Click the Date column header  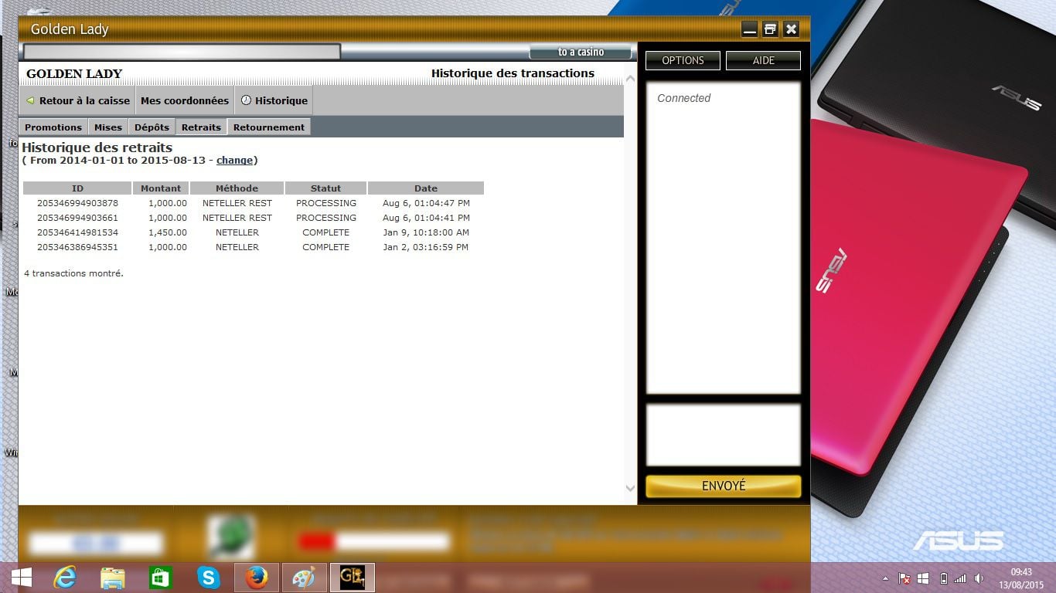coord(426,188)
